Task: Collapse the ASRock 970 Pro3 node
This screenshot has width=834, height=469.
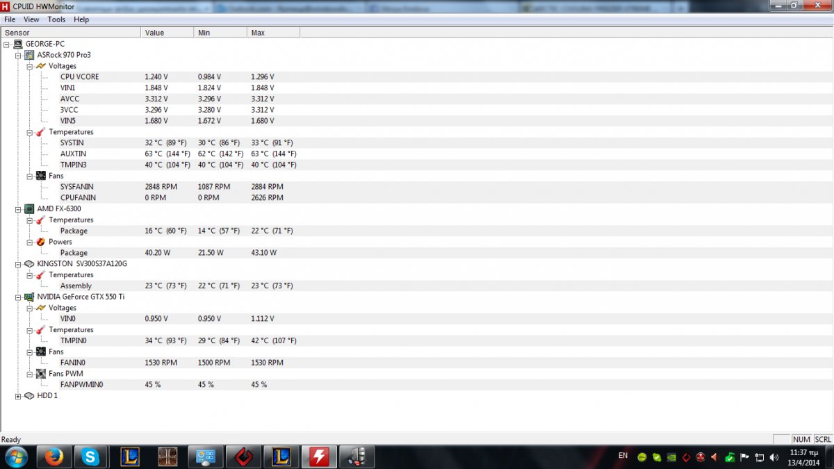Action: (x=18, y=55)
